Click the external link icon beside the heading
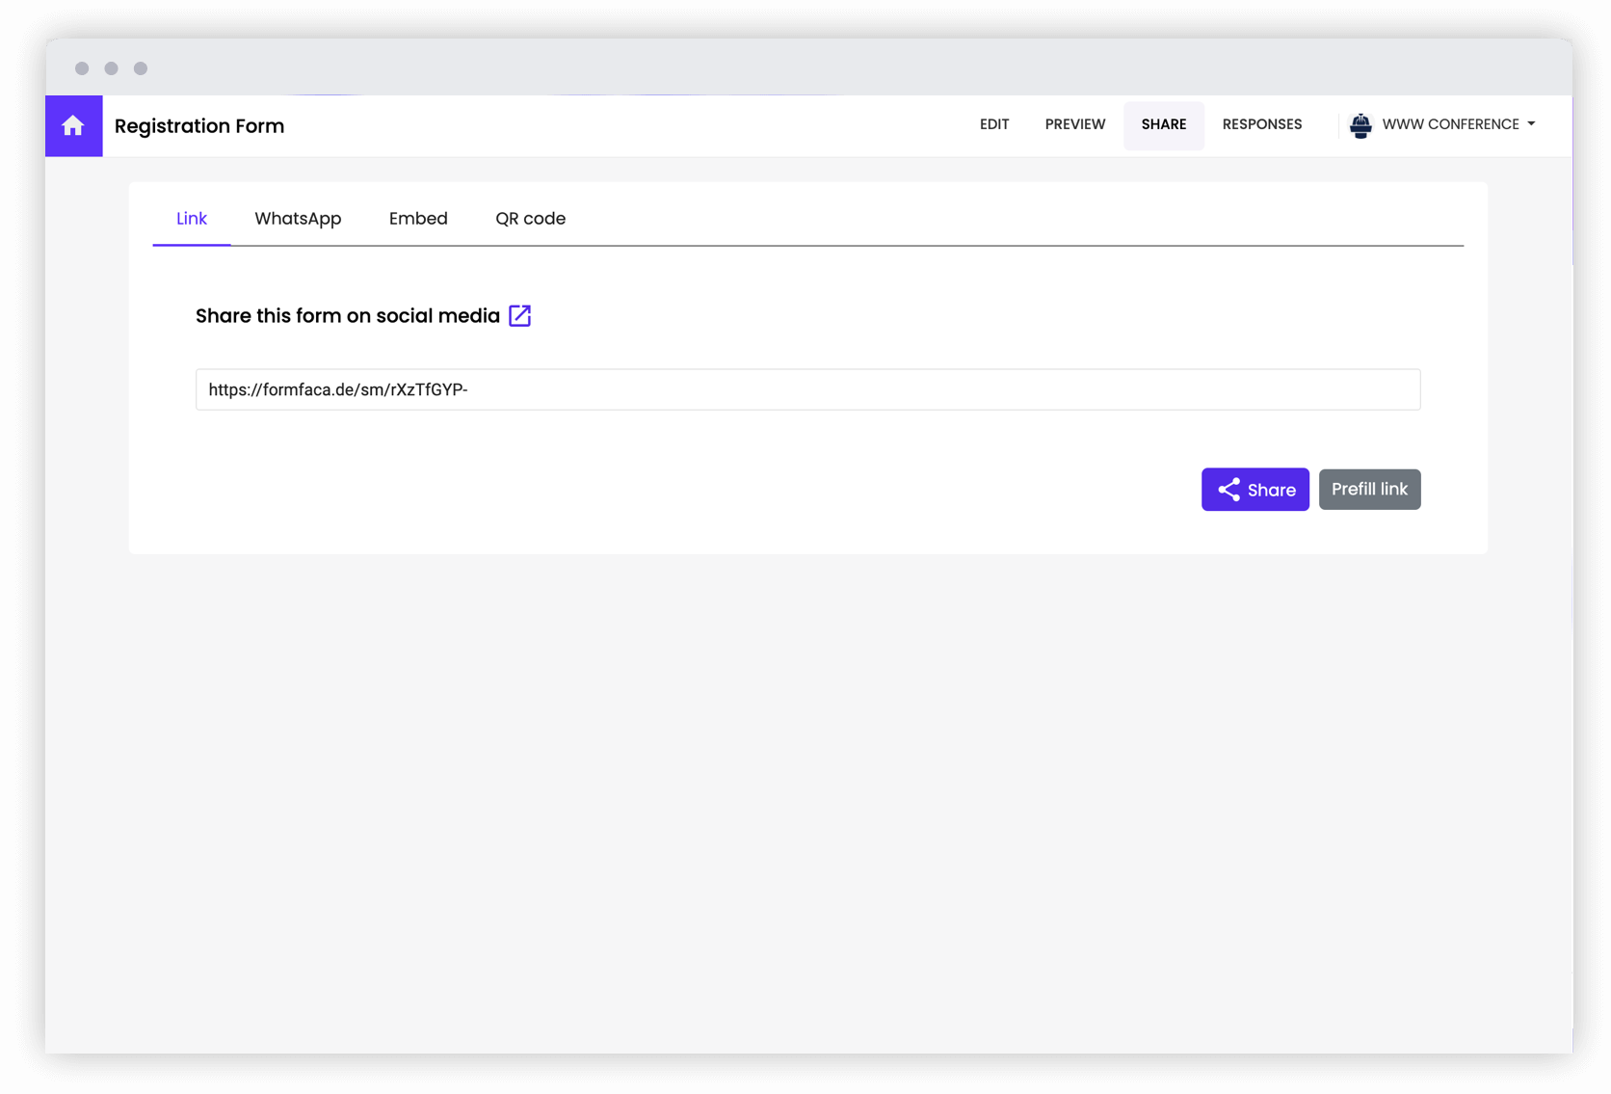Viewport: 1611px width, 1094px height. (519, 315)
